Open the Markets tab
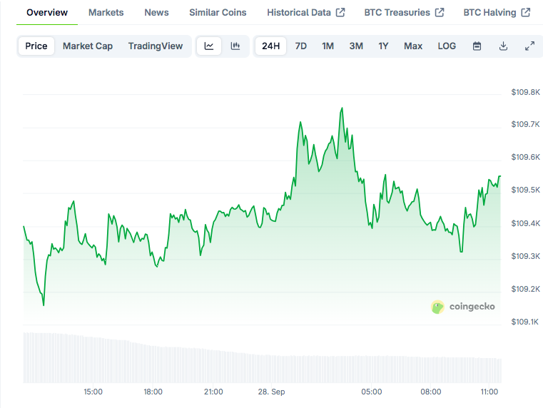 (x=106, y=13)
